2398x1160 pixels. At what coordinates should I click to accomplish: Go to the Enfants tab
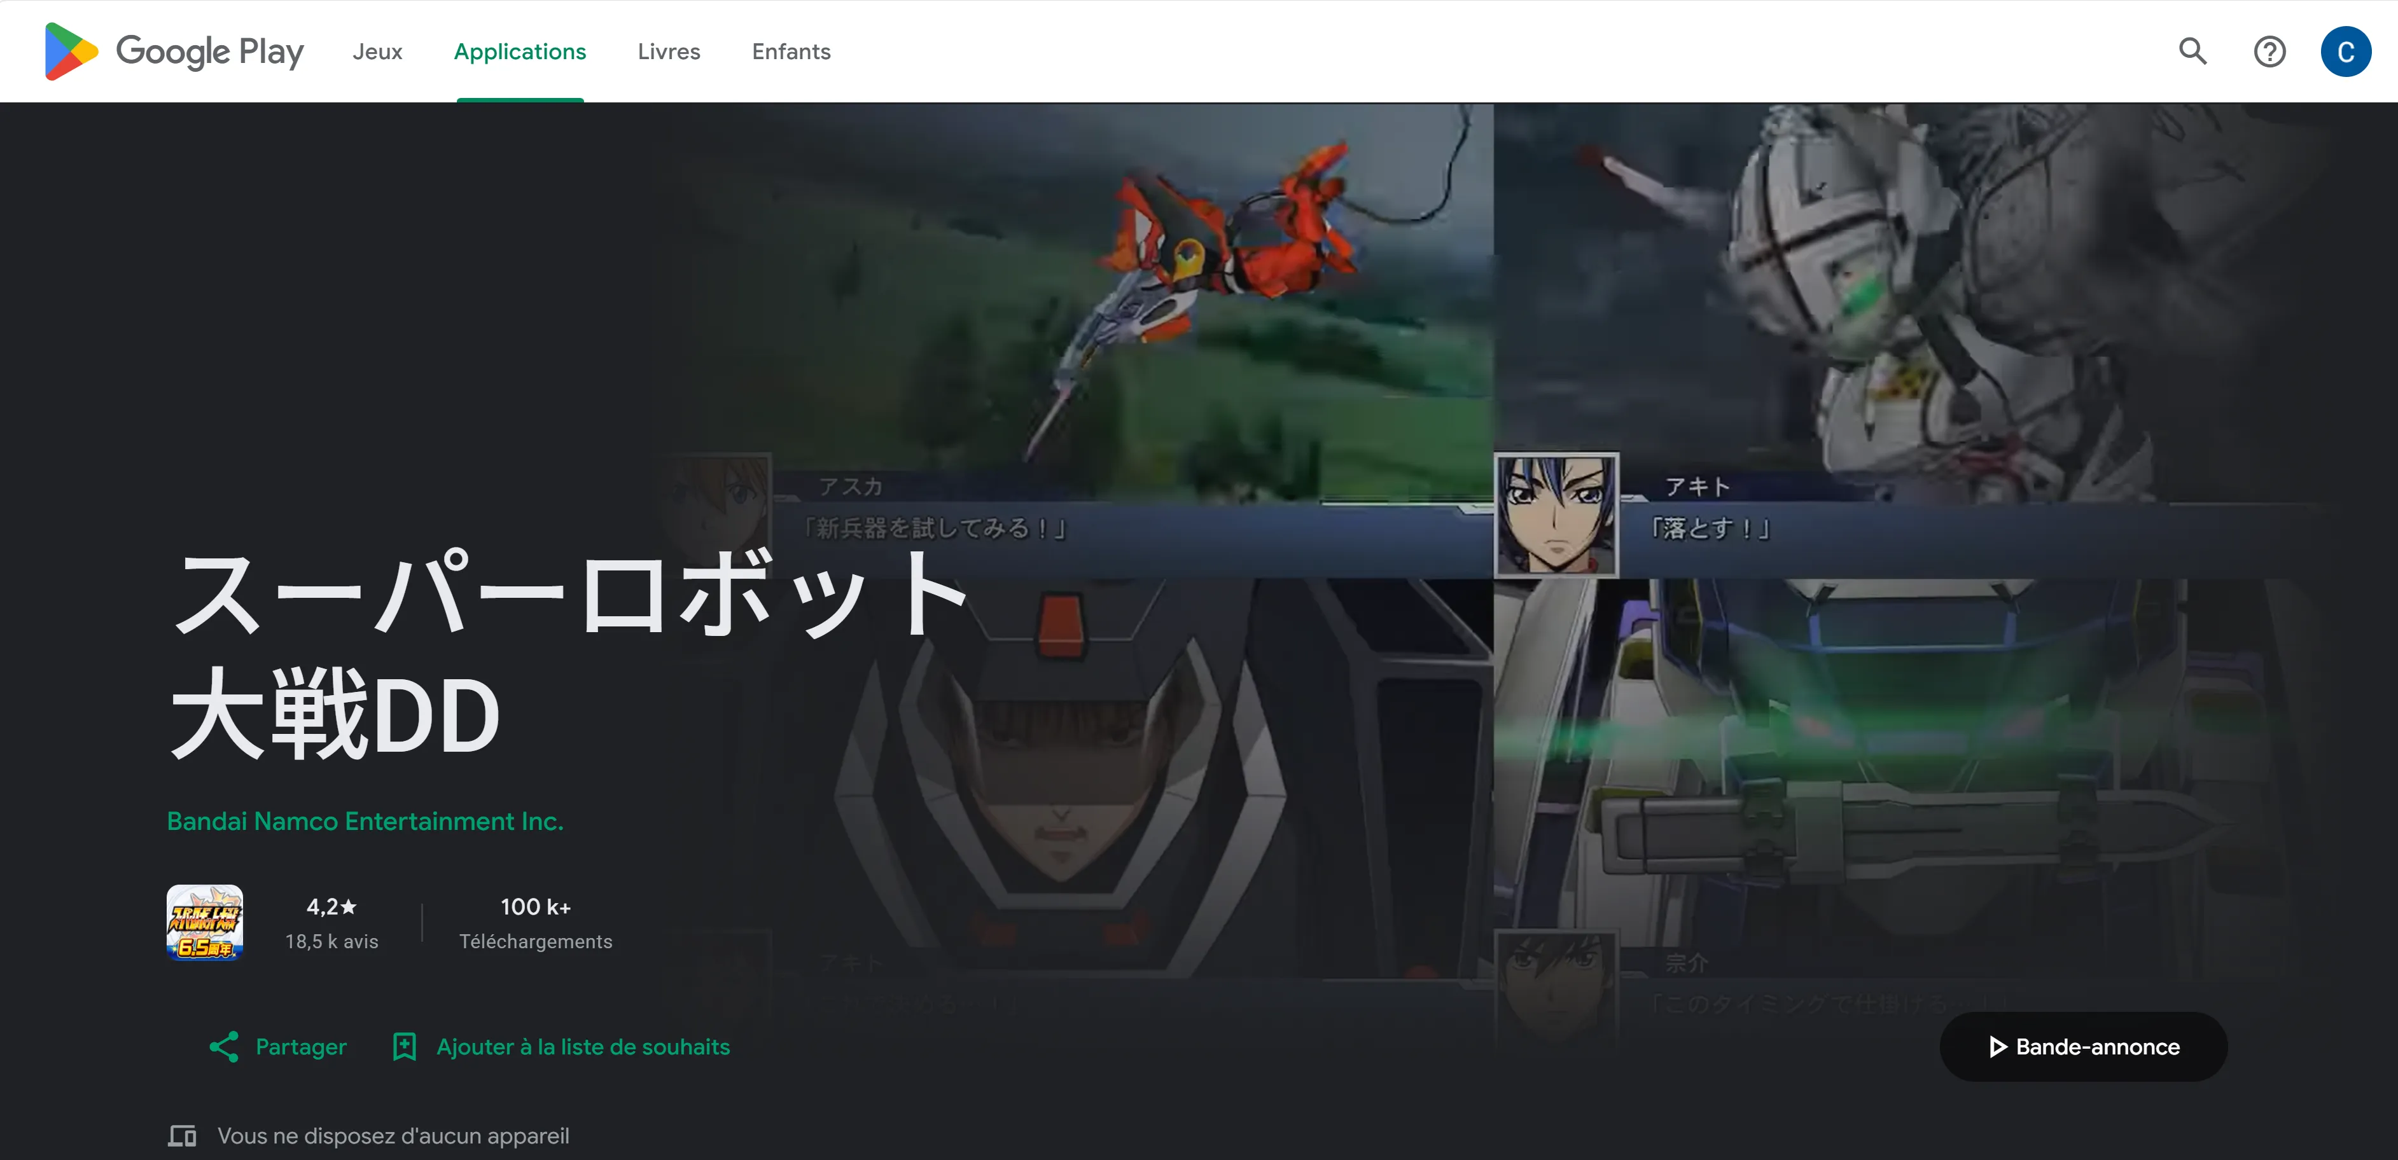click(x=791, y=51)
